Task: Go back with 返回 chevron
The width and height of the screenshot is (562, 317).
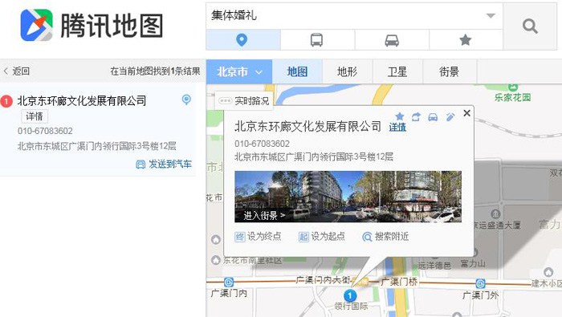Action: [17, 71]
